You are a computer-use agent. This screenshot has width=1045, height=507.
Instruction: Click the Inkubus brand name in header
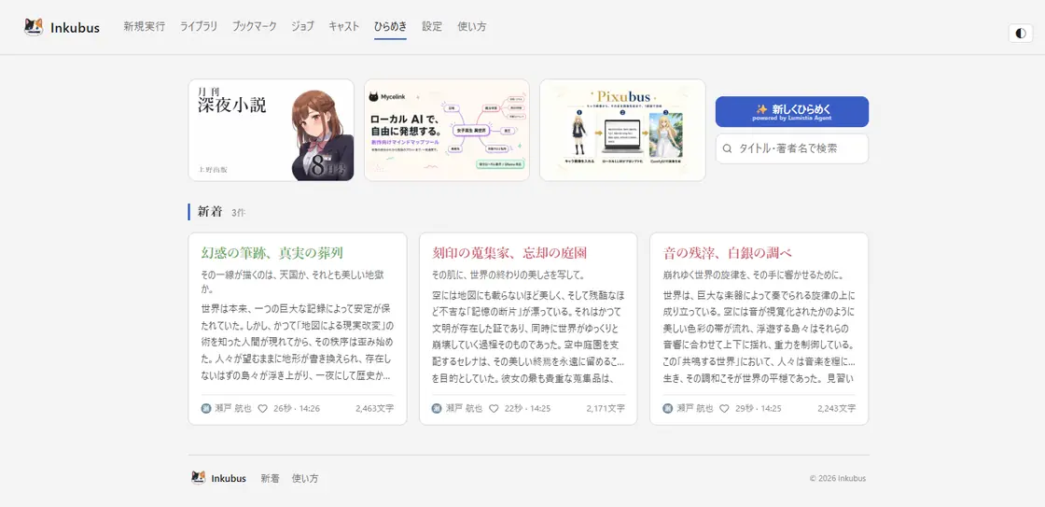[76, 27]
